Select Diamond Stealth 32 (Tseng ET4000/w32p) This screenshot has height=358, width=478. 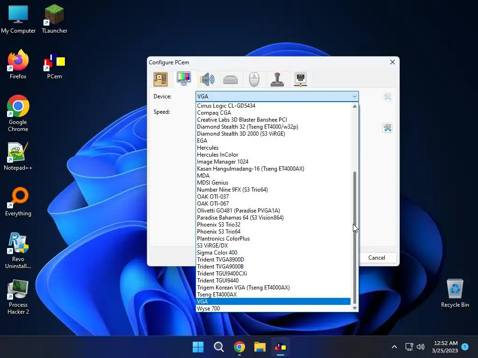click(273, 127)
